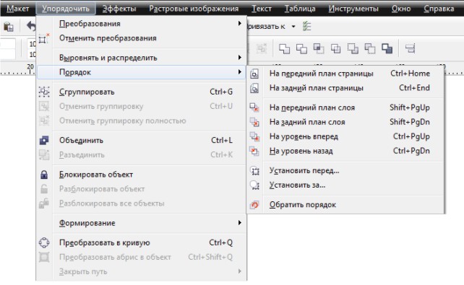This screenshot has width=464, height=285.
Task: Click the icon beside 'На передний план страницы'
Action: pyautogui.click(x=254, y=74)
